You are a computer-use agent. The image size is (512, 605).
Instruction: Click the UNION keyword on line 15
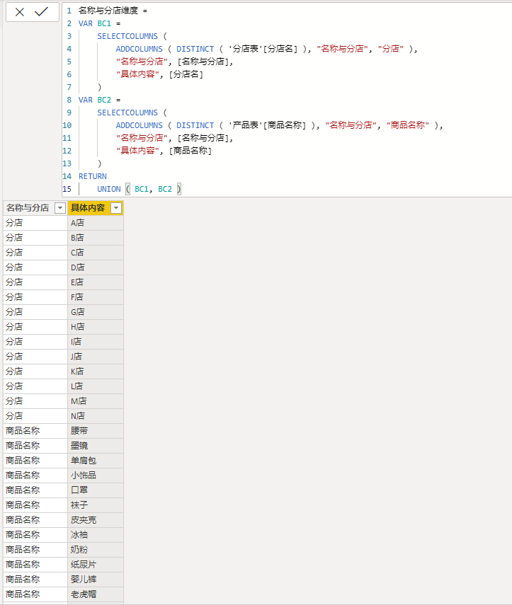tap(109, 189)
